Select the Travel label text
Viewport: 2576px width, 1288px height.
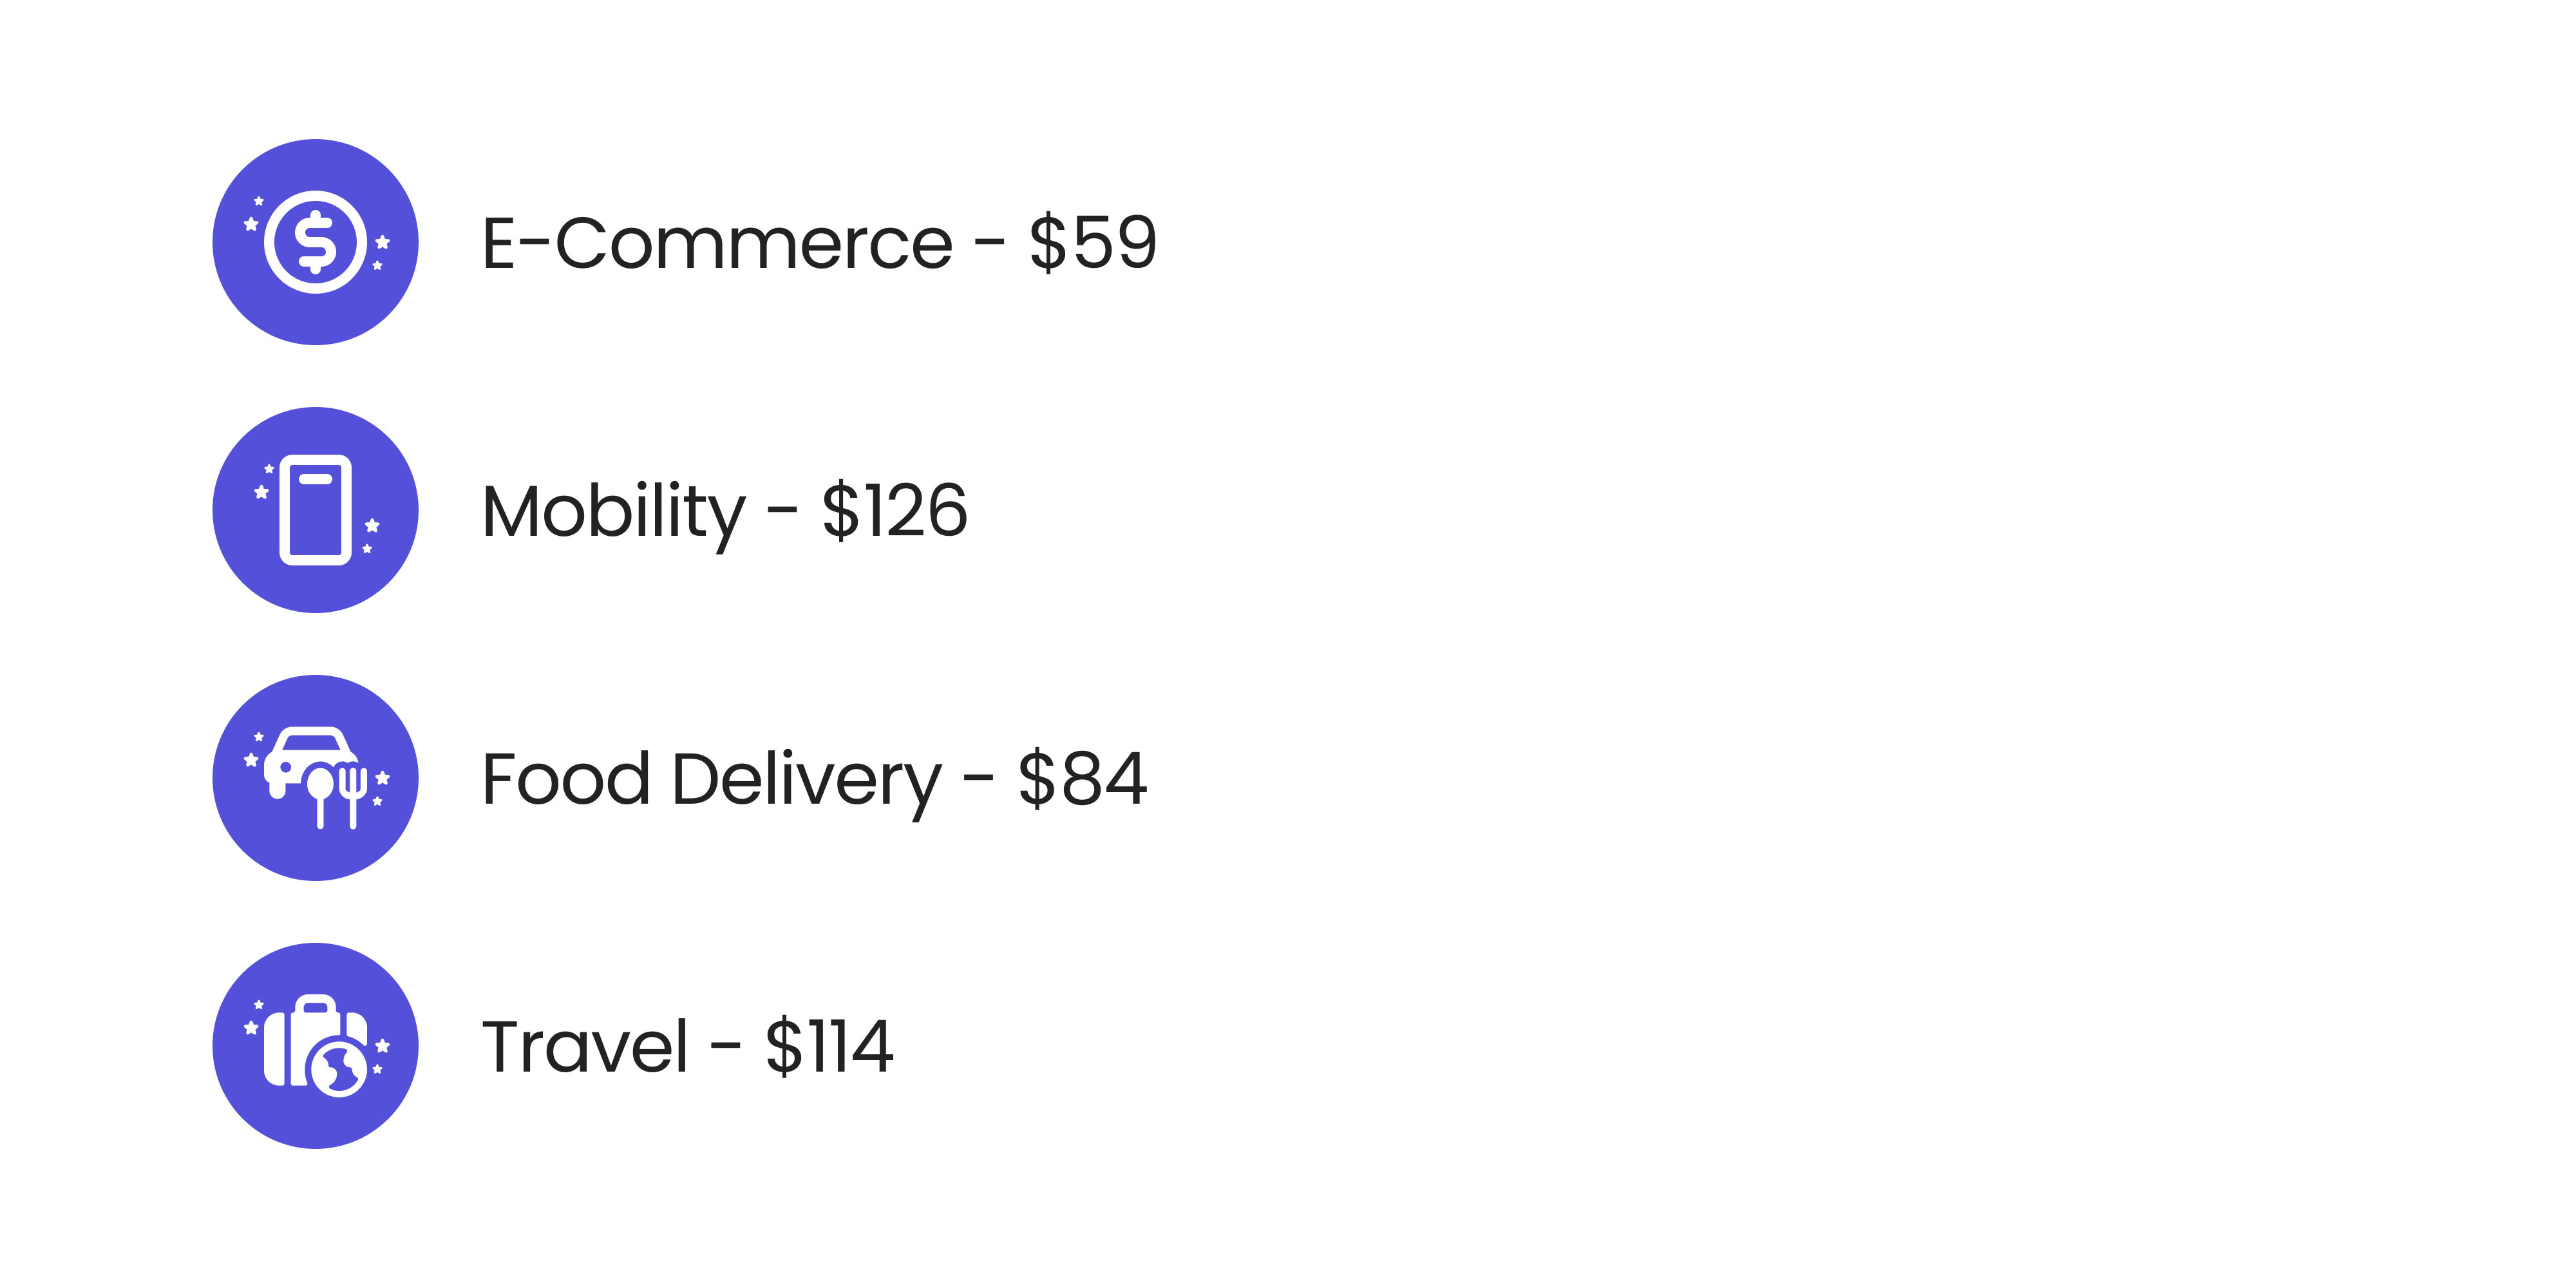coord(585,1047)
